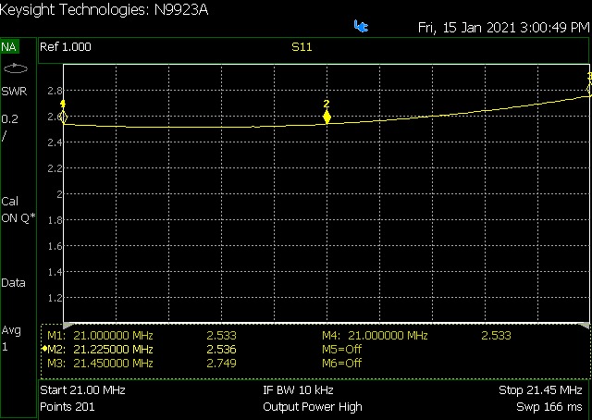Click the 2.749 value of M3
Screen dimensions: 592x420
click(221, 363)
